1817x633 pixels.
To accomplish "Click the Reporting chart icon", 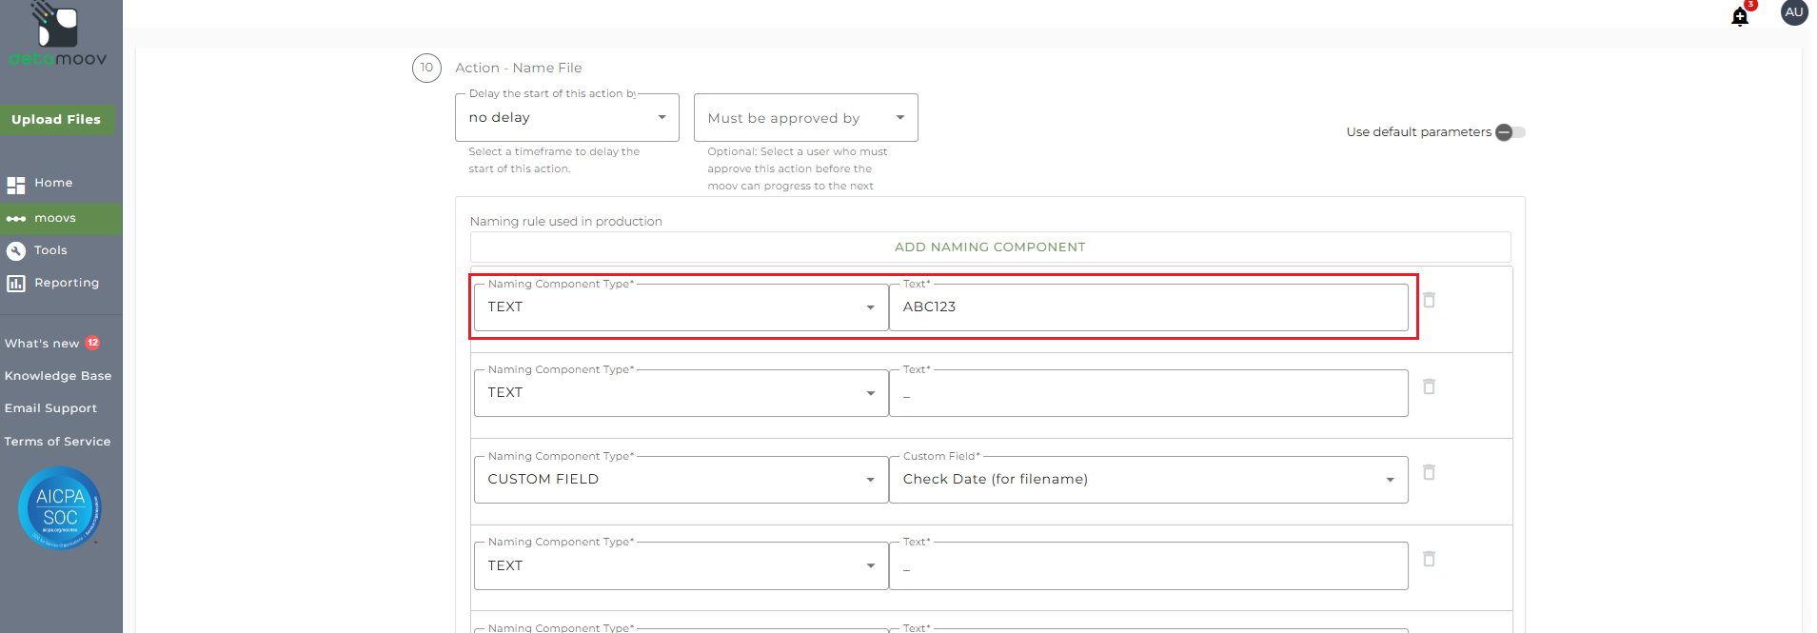I will [16, 284].
